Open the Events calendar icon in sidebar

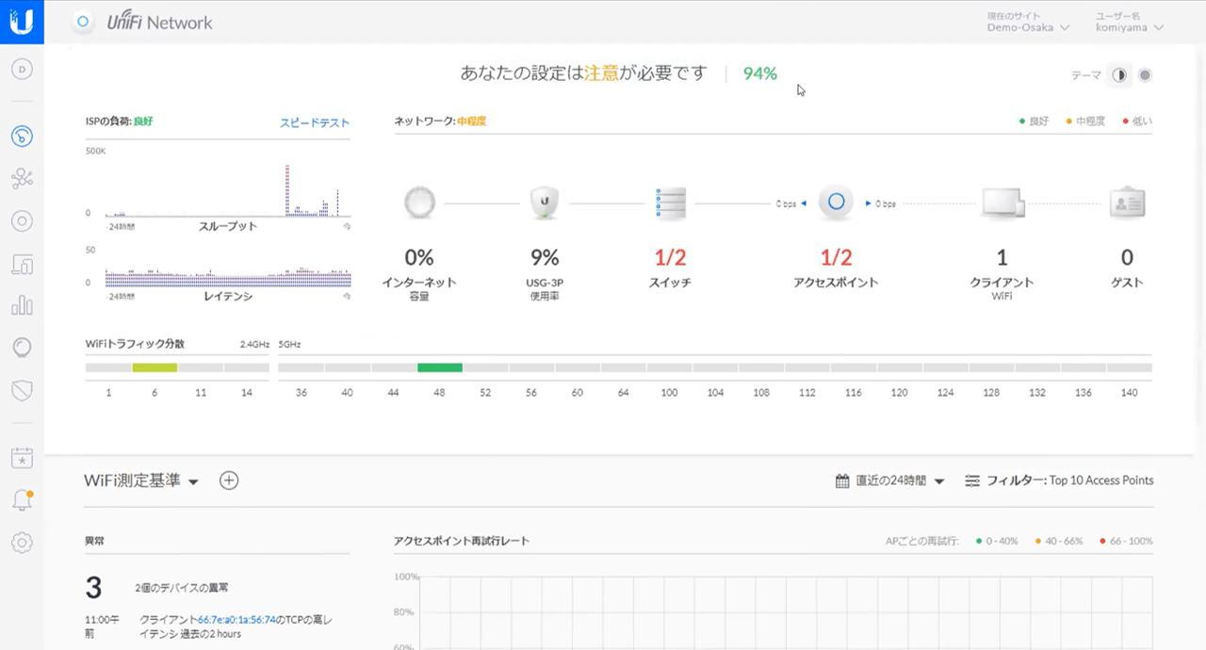pos(22,458)
